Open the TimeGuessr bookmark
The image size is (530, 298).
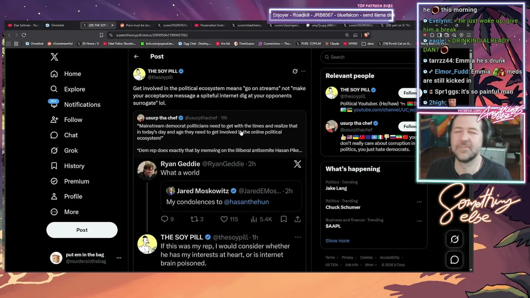[245, 43]
